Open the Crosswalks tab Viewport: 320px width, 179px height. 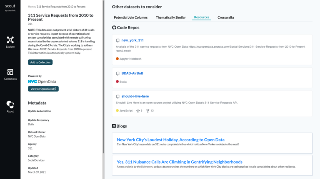point(226,17)
